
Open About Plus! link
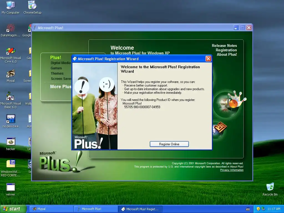coord(227,55)
